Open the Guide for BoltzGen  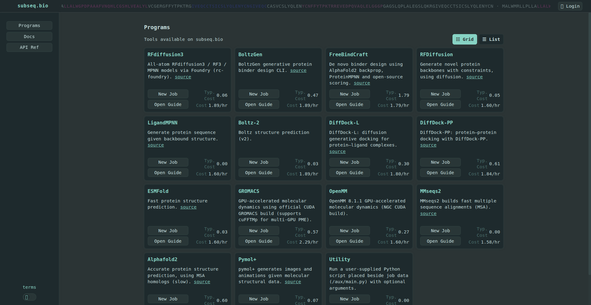[259, 104]
